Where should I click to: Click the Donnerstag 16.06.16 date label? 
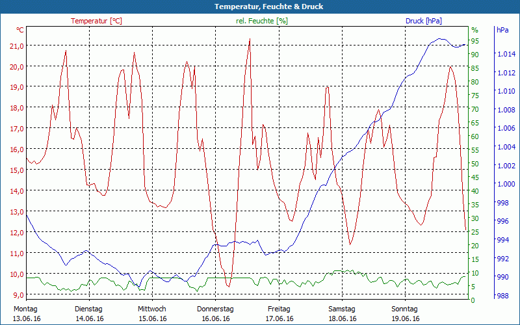(215, 313)
